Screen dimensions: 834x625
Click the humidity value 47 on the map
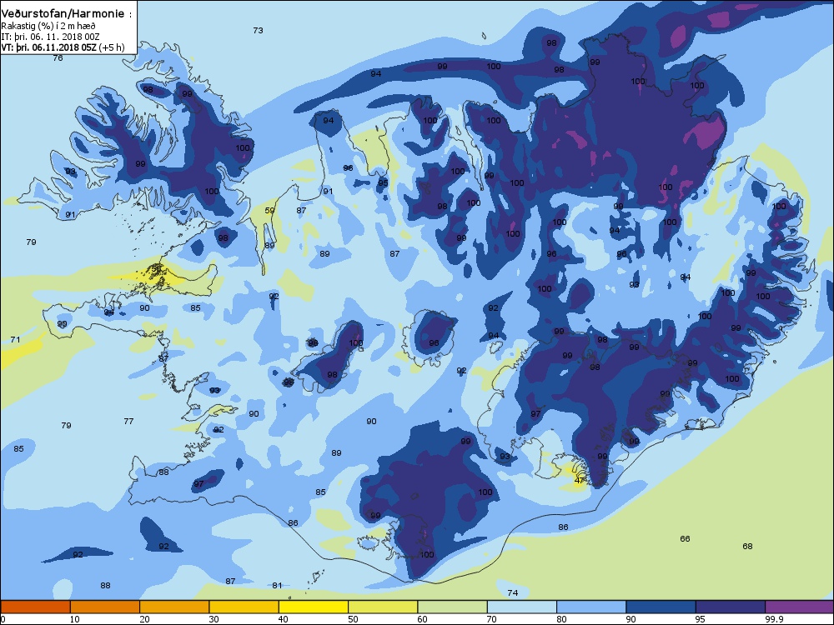580,481
